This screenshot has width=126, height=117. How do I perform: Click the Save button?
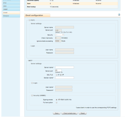click(x=57, y=113)
